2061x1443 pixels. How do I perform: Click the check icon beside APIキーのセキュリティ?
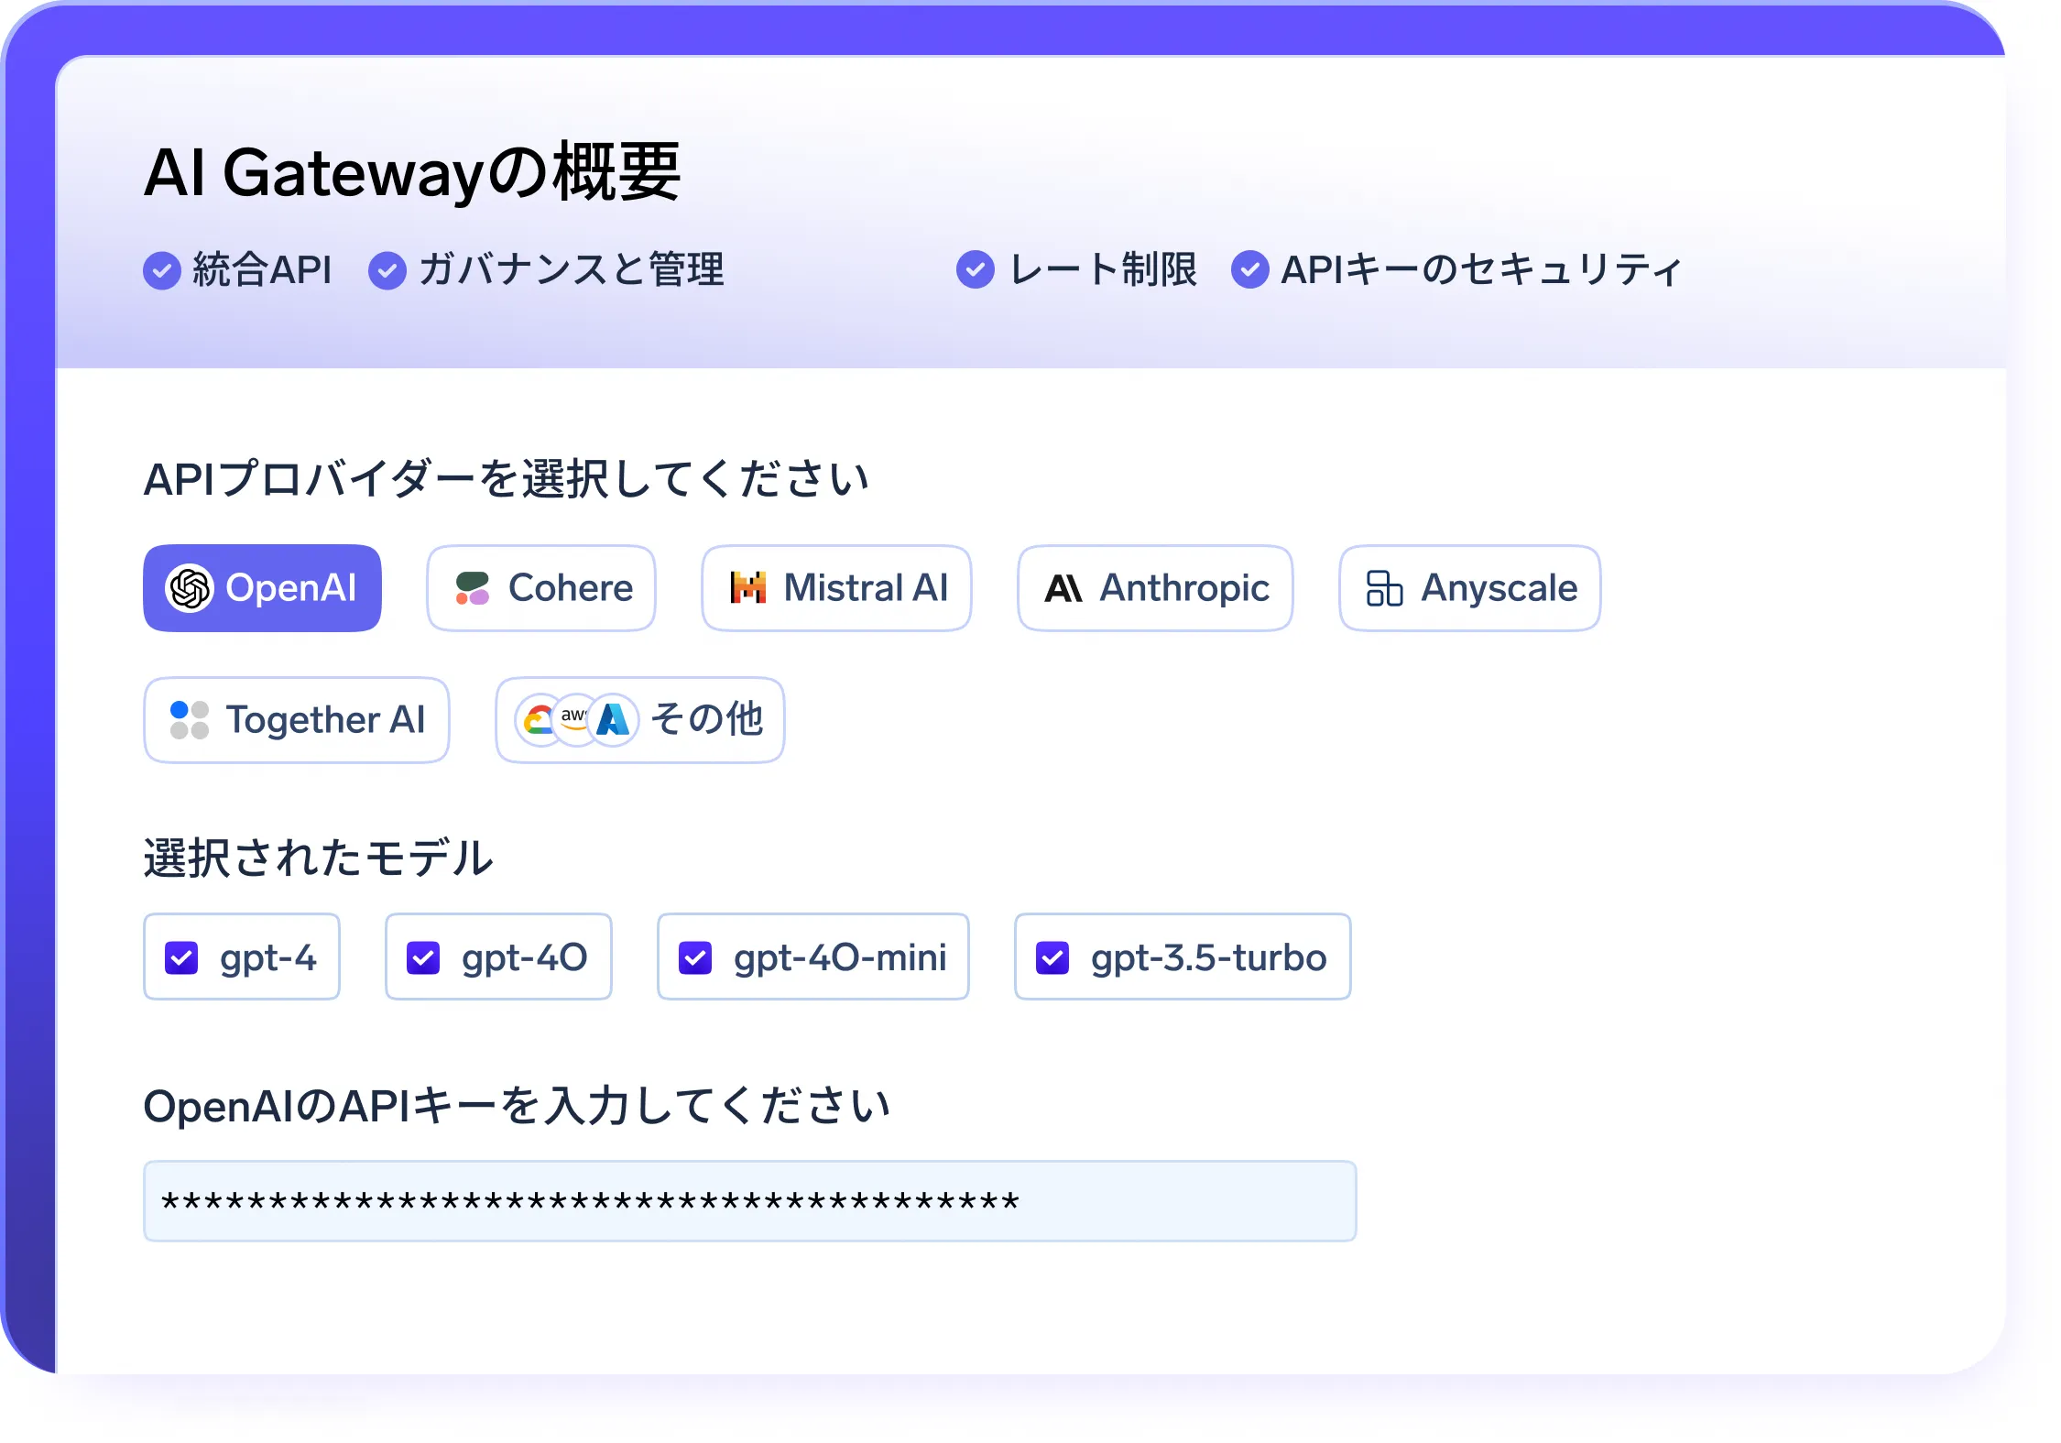[x=1250, y=269]
